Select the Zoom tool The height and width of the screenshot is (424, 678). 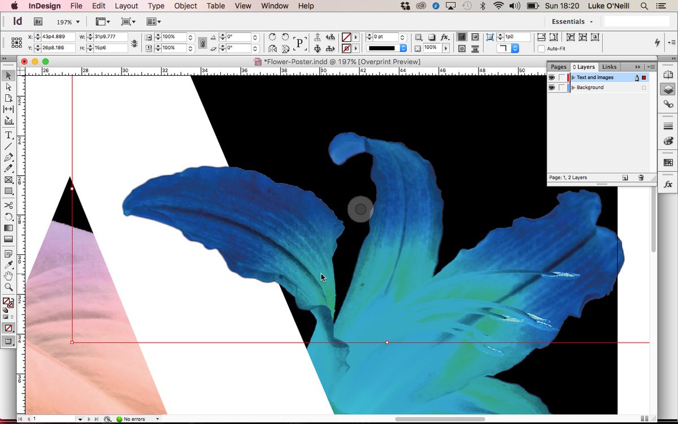[x=8, y=287]
